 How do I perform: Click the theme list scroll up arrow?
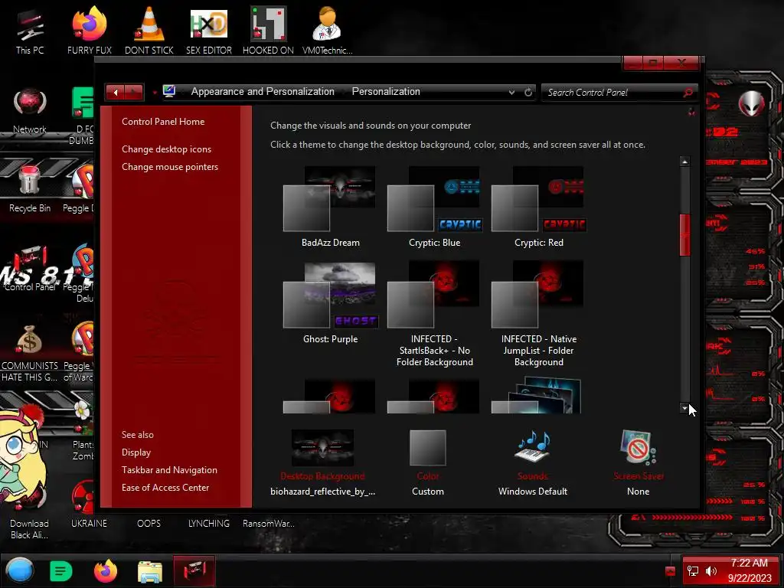684,162
